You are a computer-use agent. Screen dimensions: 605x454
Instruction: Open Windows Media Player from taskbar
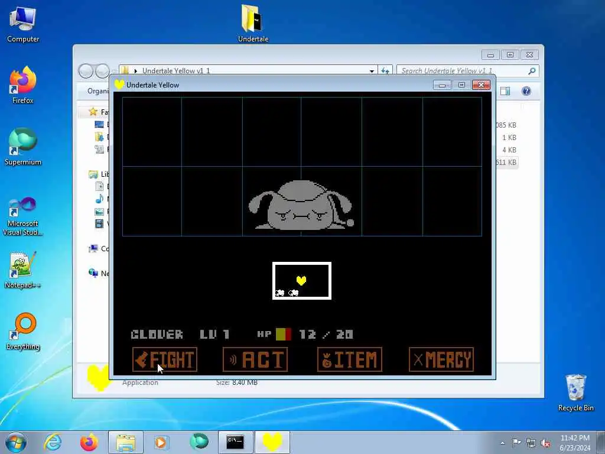tap(161, 442)
